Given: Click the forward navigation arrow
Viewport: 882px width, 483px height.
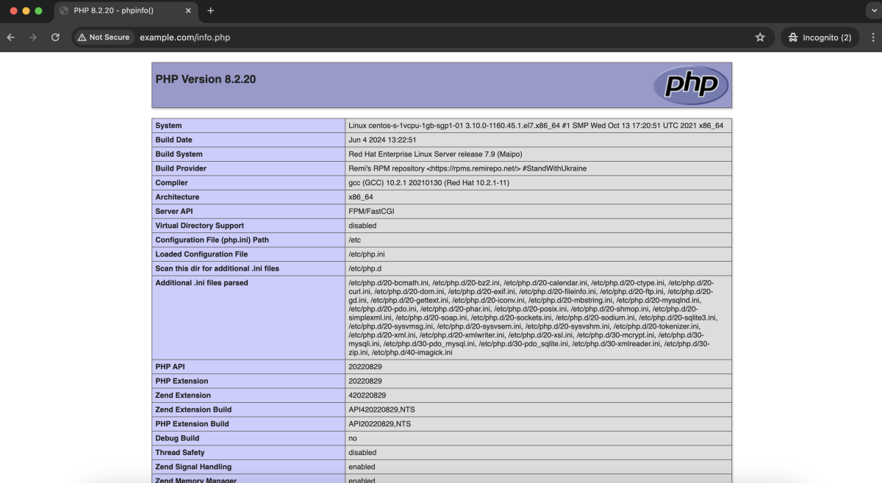Looking at the screenshot, I should coord(32,37).
